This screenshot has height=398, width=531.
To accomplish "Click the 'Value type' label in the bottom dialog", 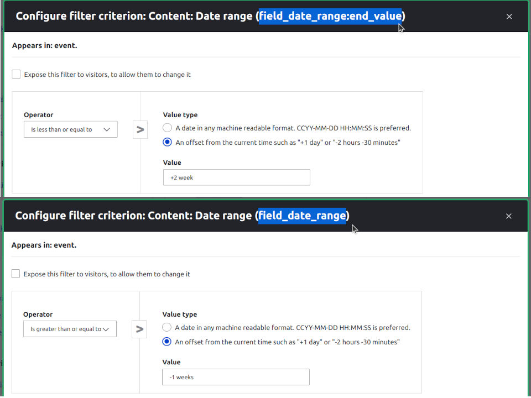I will click(x=179, y=315).
